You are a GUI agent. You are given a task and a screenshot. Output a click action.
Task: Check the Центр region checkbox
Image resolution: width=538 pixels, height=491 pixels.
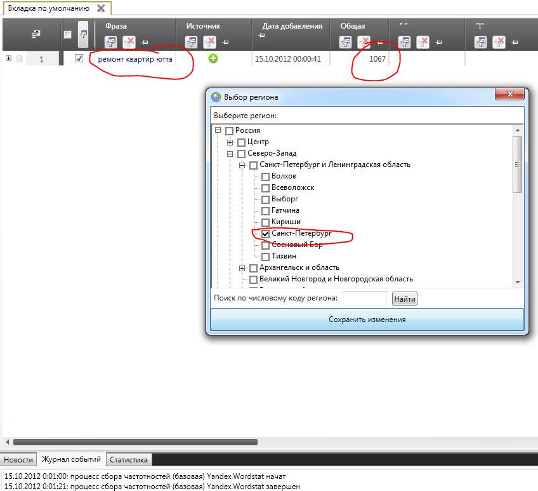point(242,142)
